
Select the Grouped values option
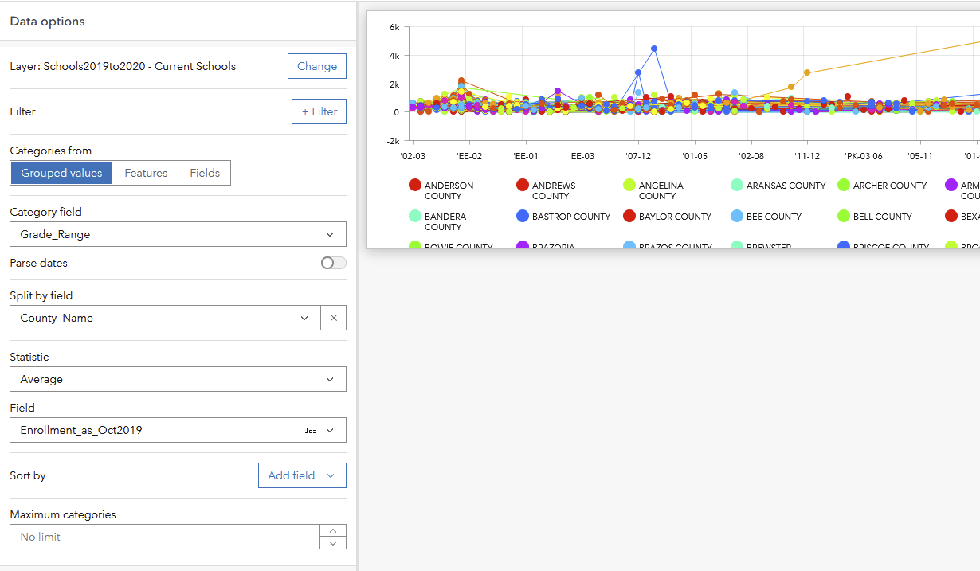61,172
